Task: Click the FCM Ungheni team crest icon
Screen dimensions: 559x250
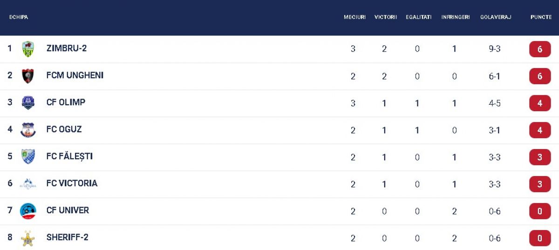Action: [x=28, y=76]
